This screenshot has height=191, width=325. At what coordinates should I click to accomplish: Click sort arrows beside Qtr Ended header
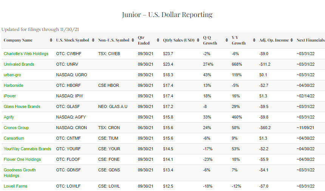[158, 40]
